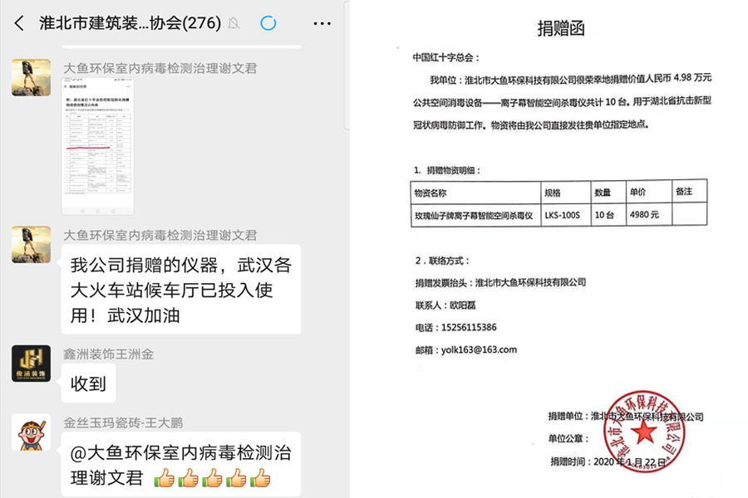The width and height of the screenshot is (748, 498).
Task: Click the 中国红十字总会 salutation line
Action: tap(446, 57)
